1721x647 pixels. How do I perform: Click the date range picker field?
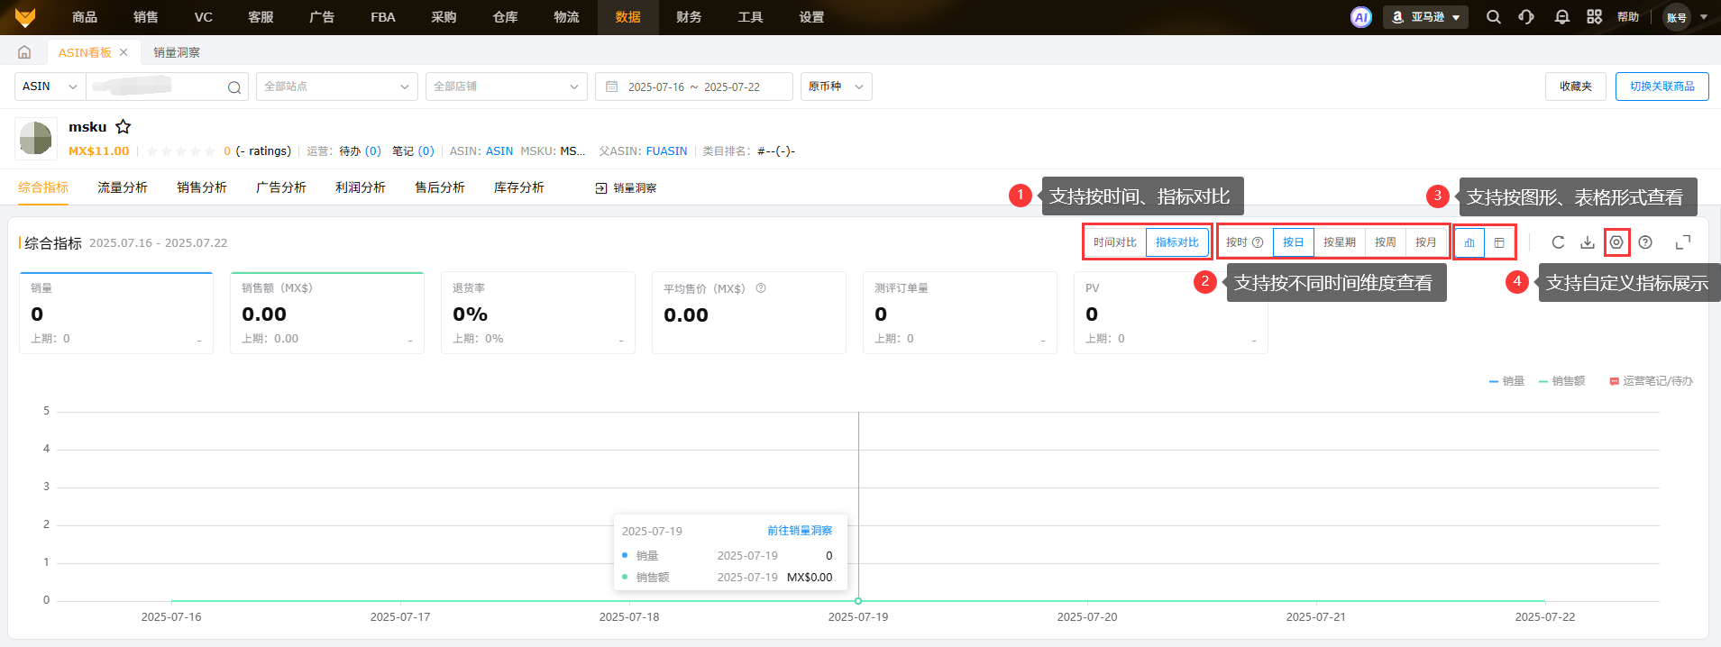tap(693, 87)
